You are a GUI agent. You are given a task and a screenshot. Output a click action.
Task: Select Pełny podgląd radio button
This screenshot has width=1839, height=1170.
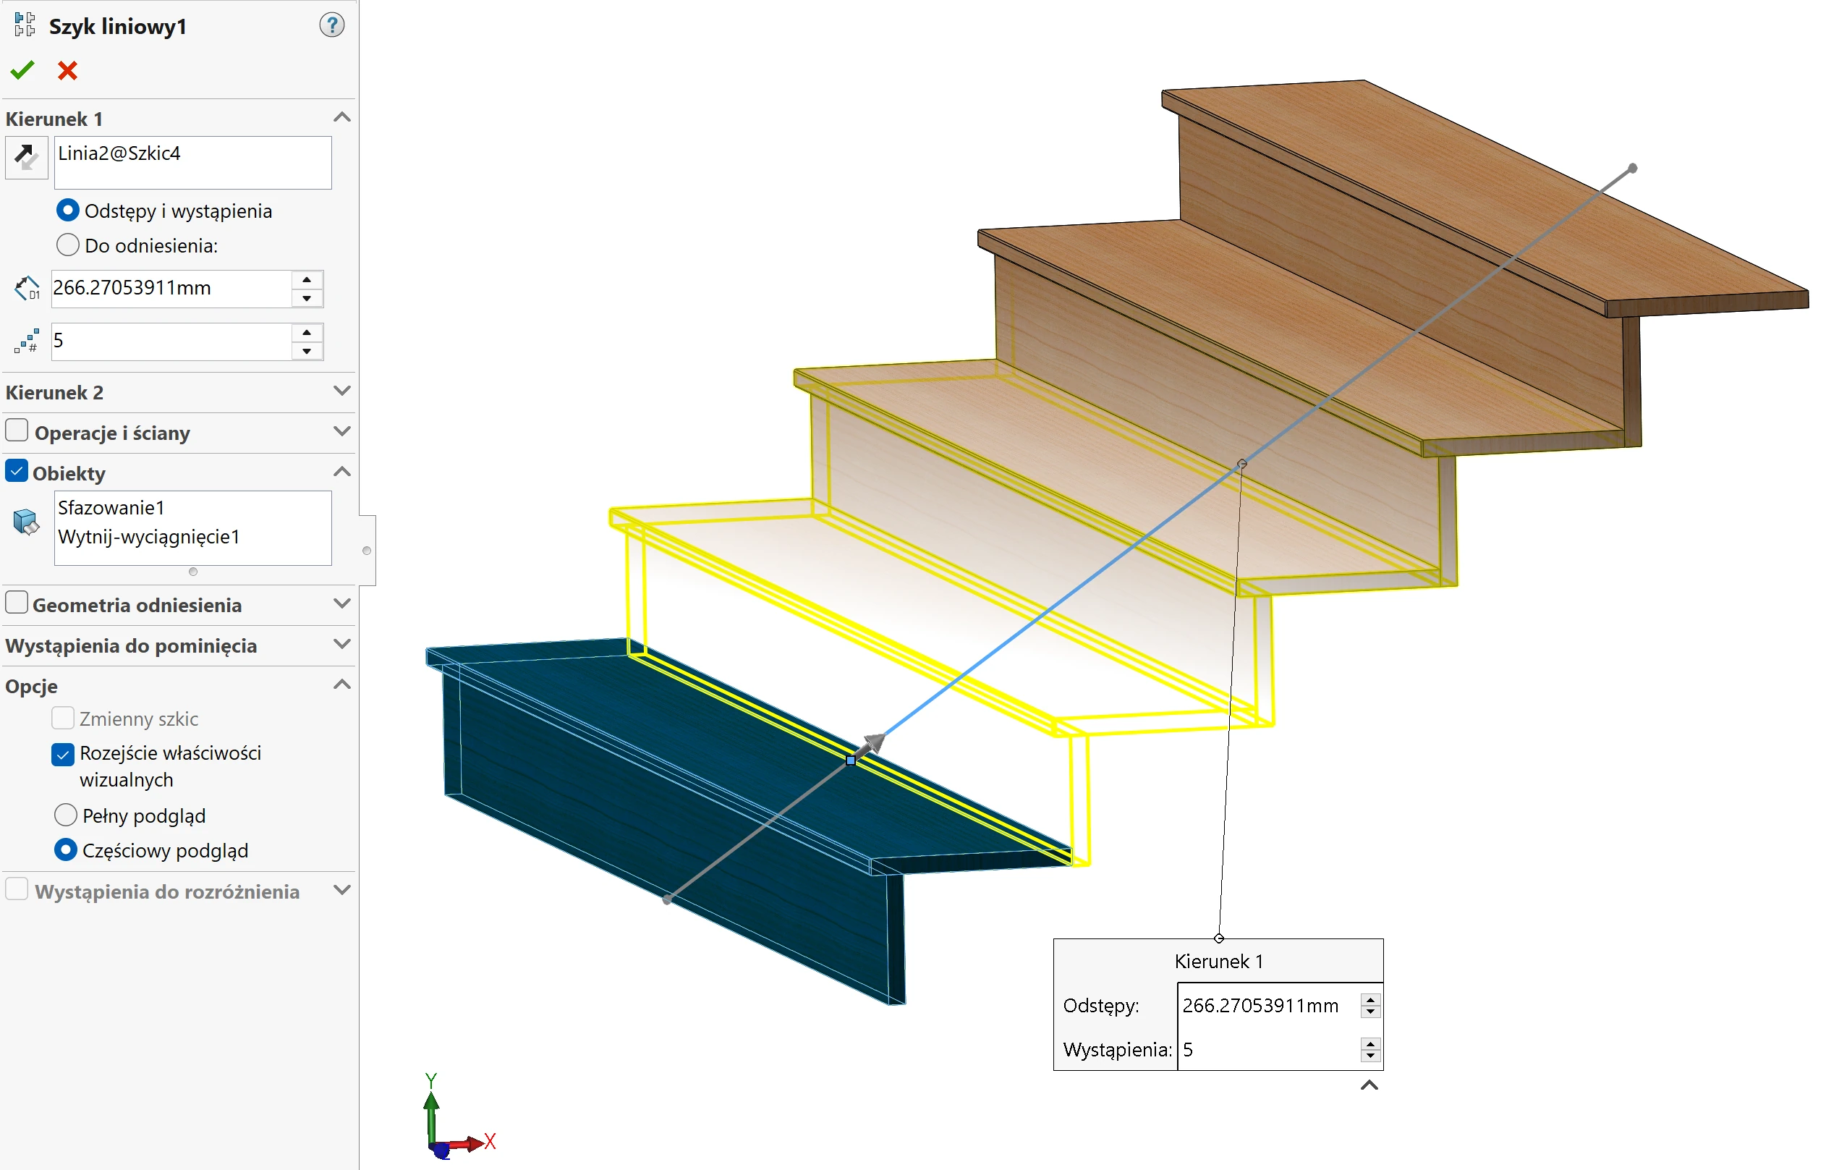point(66,815)
